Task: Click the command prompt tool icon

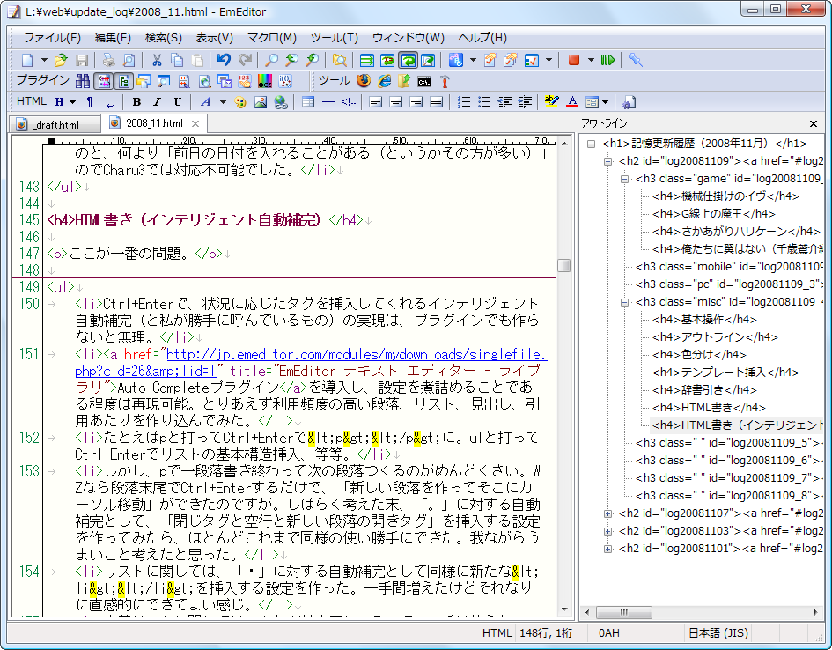Action: pyautogui.click(x=424, y=81)
